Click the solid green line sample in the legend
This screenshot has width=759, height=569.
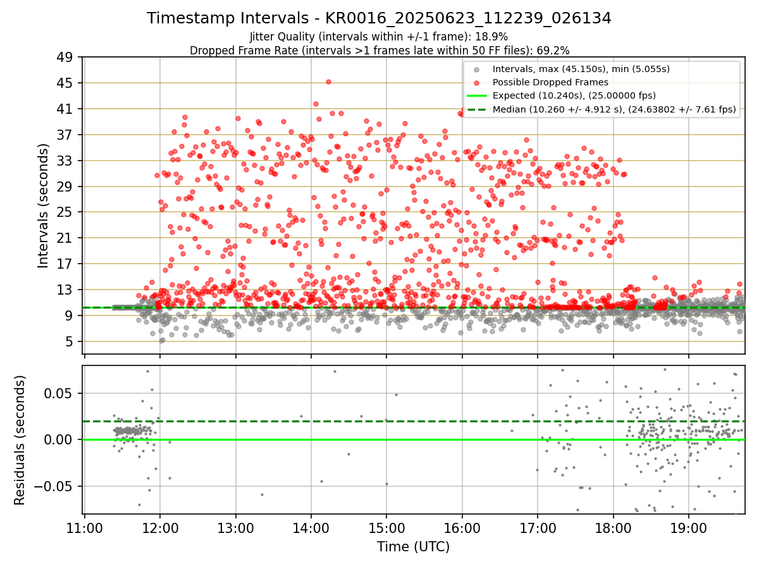click(x=476, y=96)
